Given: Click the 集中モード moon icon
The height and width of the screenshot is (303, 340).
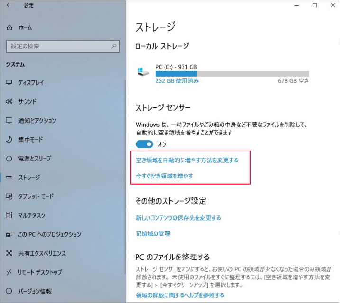Looking at the screenshot, I should click(9, 140).
